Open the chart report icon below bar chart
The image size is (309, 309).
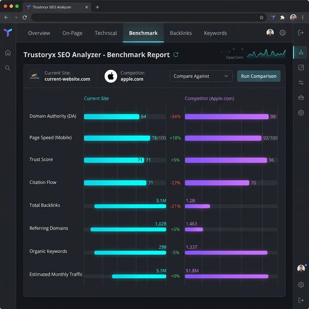pos(301,67)
